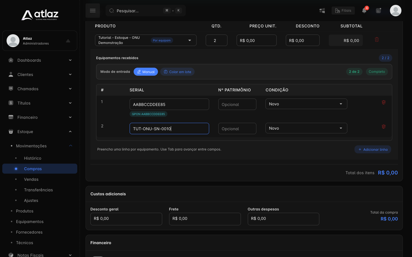Image resolution: width=412 pixels, height=257 pixels.
Task: Open Transferências in sidebar
Action: [38, 190]
